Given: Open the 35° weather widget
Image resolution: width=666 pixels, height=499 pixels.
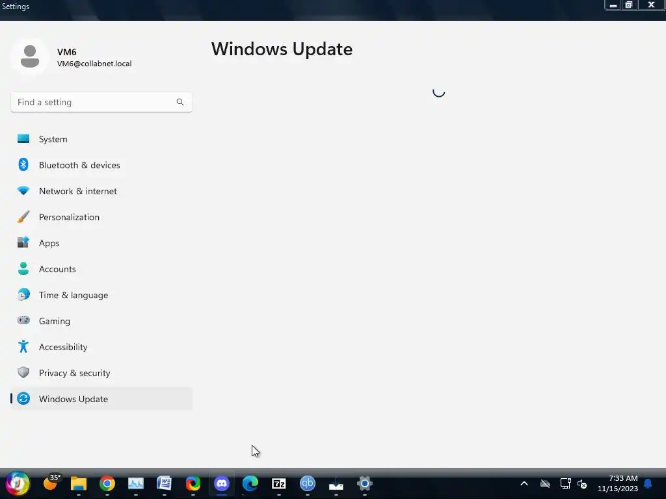Looking at the screenshot, I should pos(52,483).
